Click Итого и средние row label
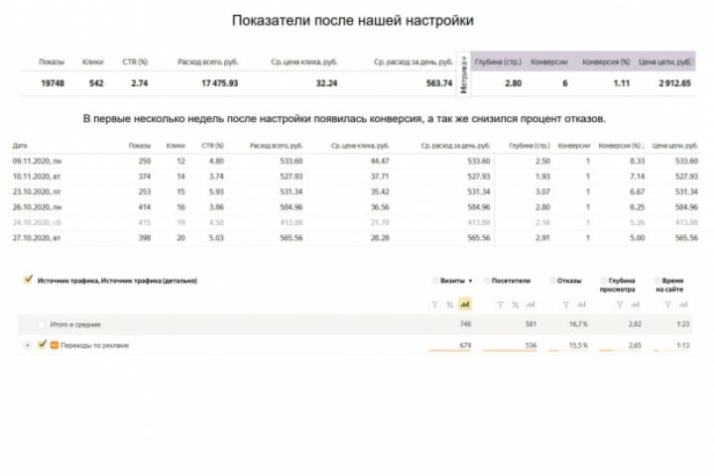714x476 pixels. coord(75,324)
